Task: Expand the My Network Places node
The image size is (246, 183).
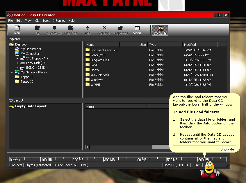Action: (12, 72)
